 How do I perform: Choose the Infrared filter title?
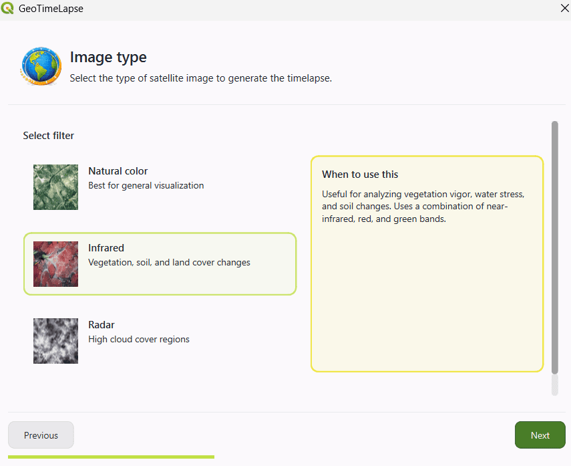click(x=106, y=248)
